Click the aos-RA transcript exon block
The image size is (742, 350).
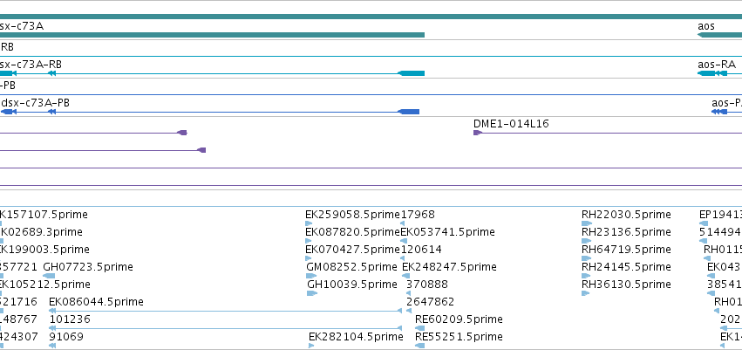coord(706,73)
